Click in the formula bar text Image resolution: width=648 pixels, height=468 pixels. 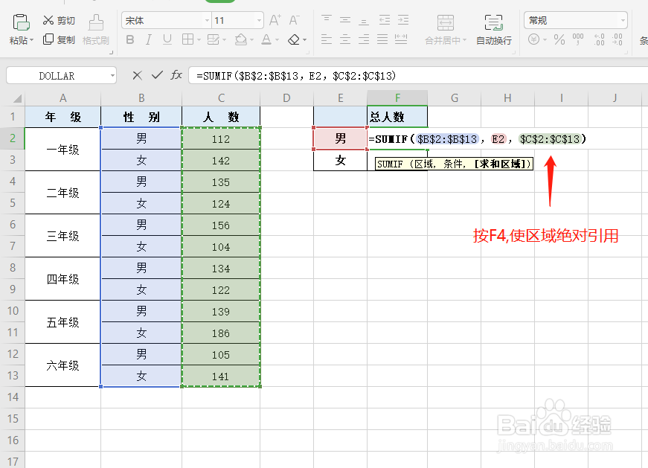(296, 76)
